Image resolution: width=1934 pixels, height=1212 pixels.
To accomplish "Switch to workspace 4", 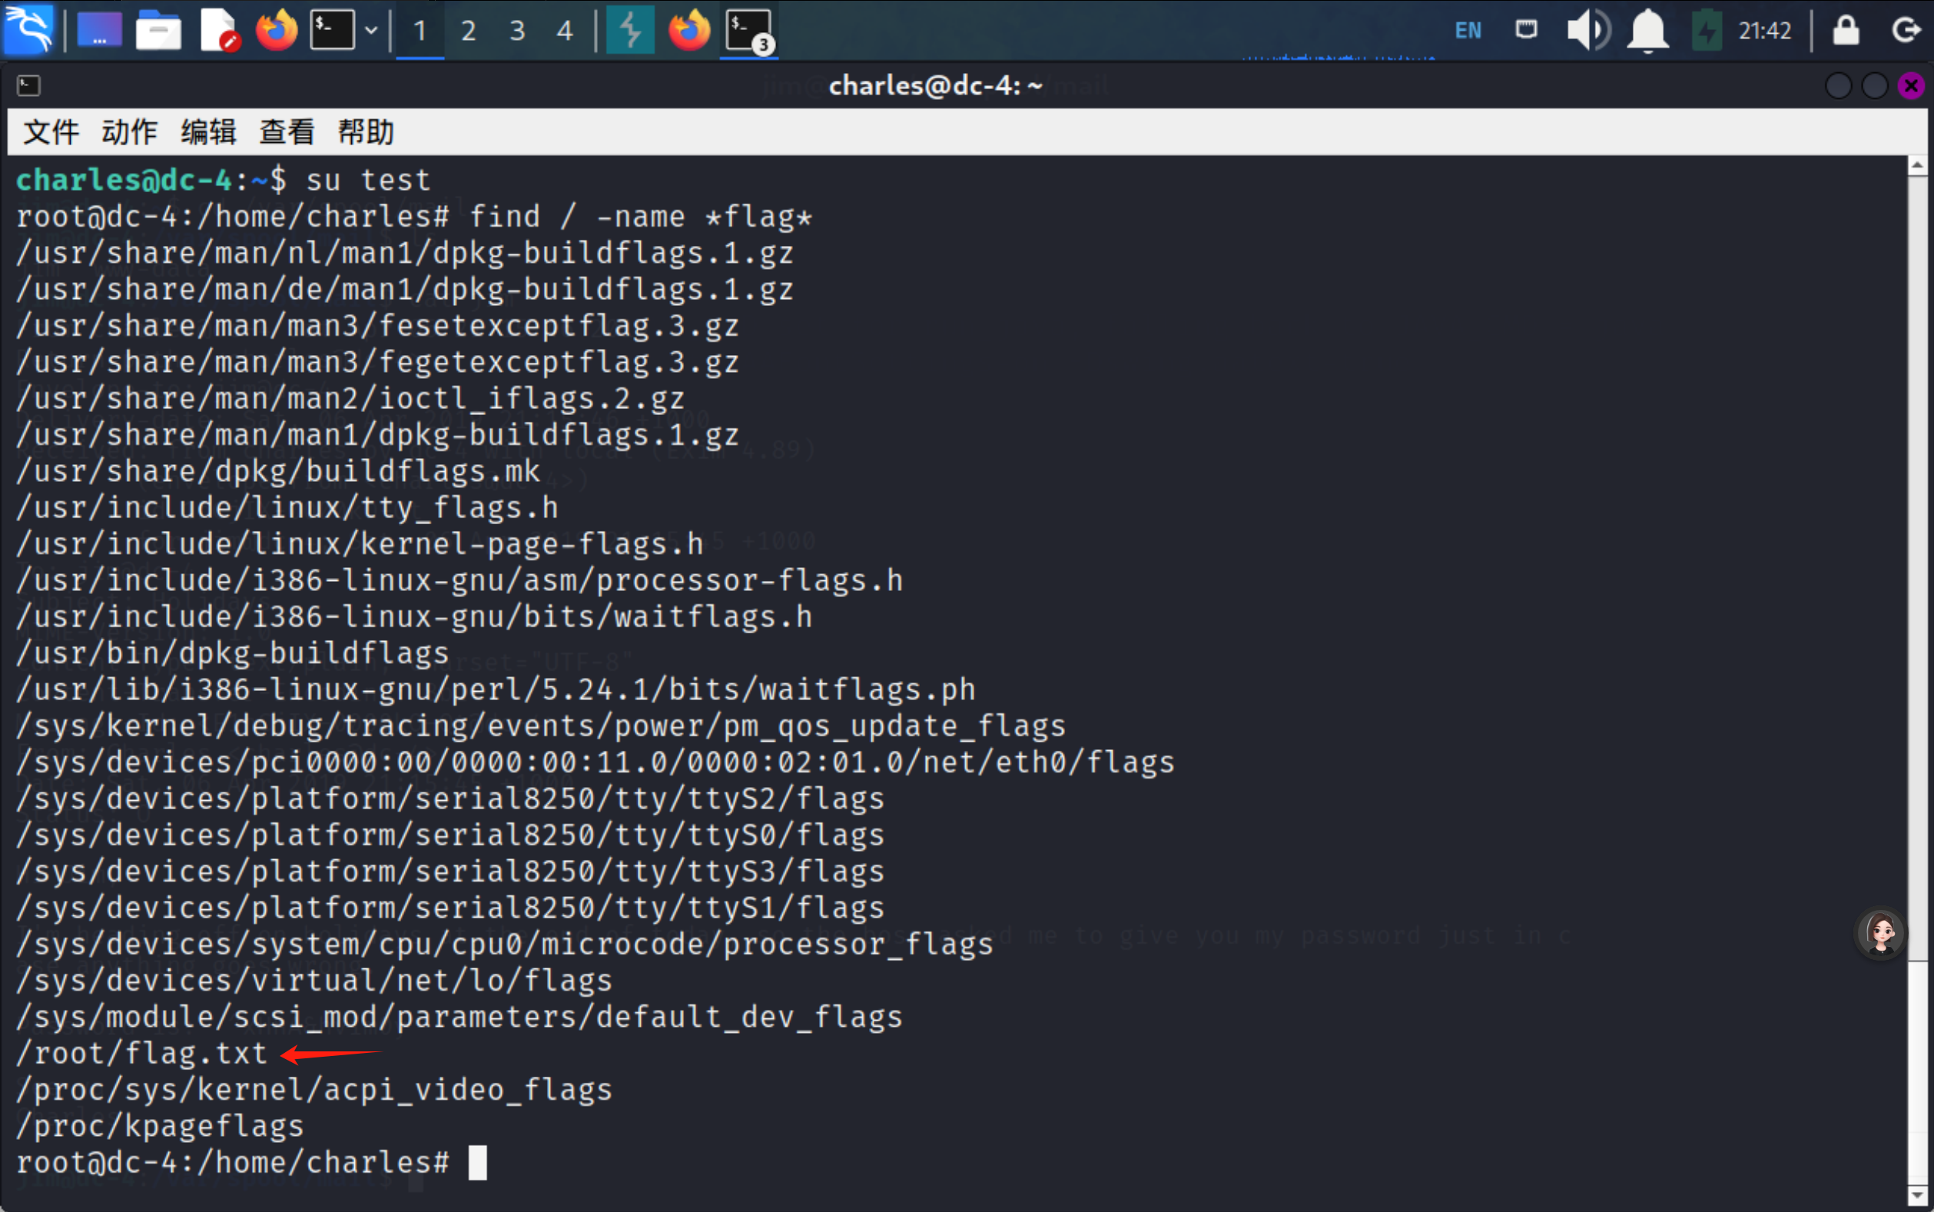I will [565, 31].
